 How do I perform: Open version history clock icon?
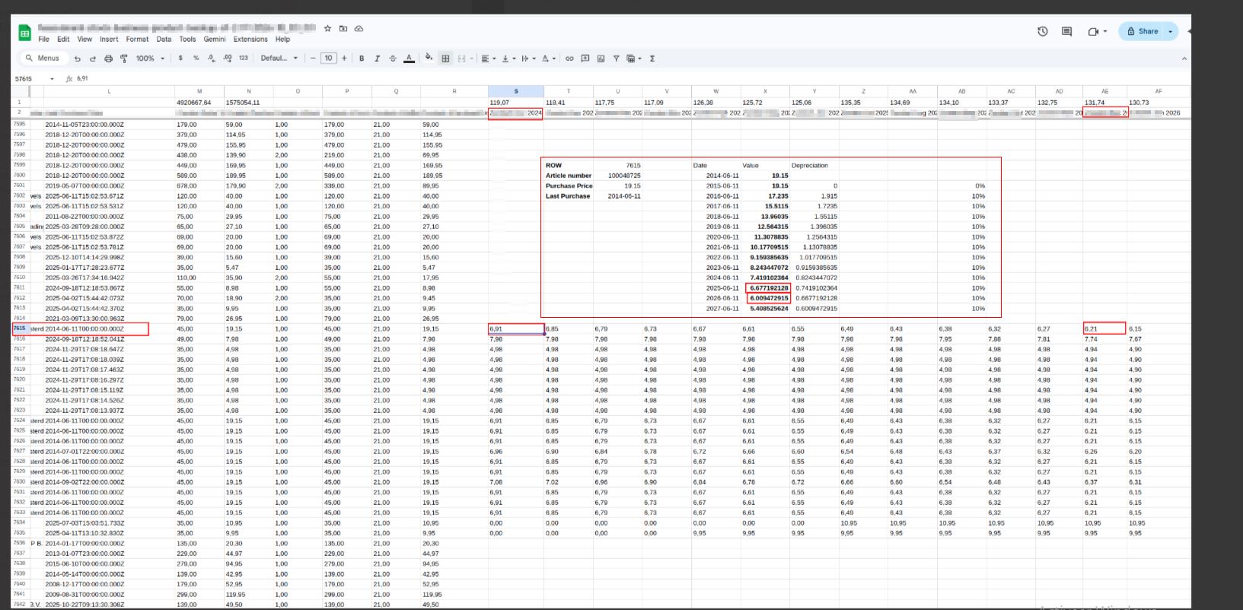pyautogui.click(x=1043, y=31)
